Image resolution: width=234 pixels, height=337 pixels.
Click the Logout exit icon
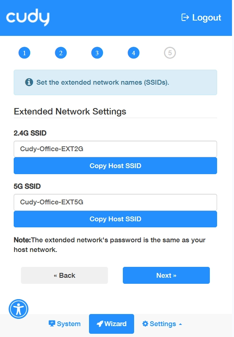(185, 17)
